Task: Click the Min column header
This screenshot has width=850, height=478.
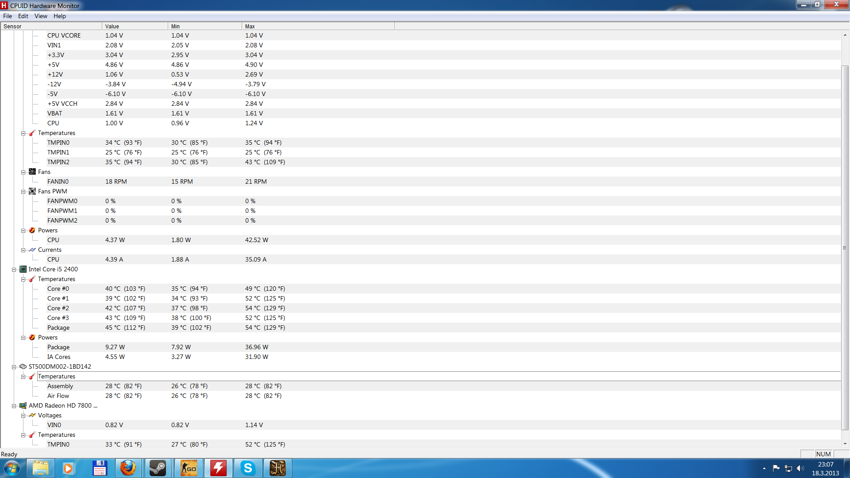Action: [205, 26]
